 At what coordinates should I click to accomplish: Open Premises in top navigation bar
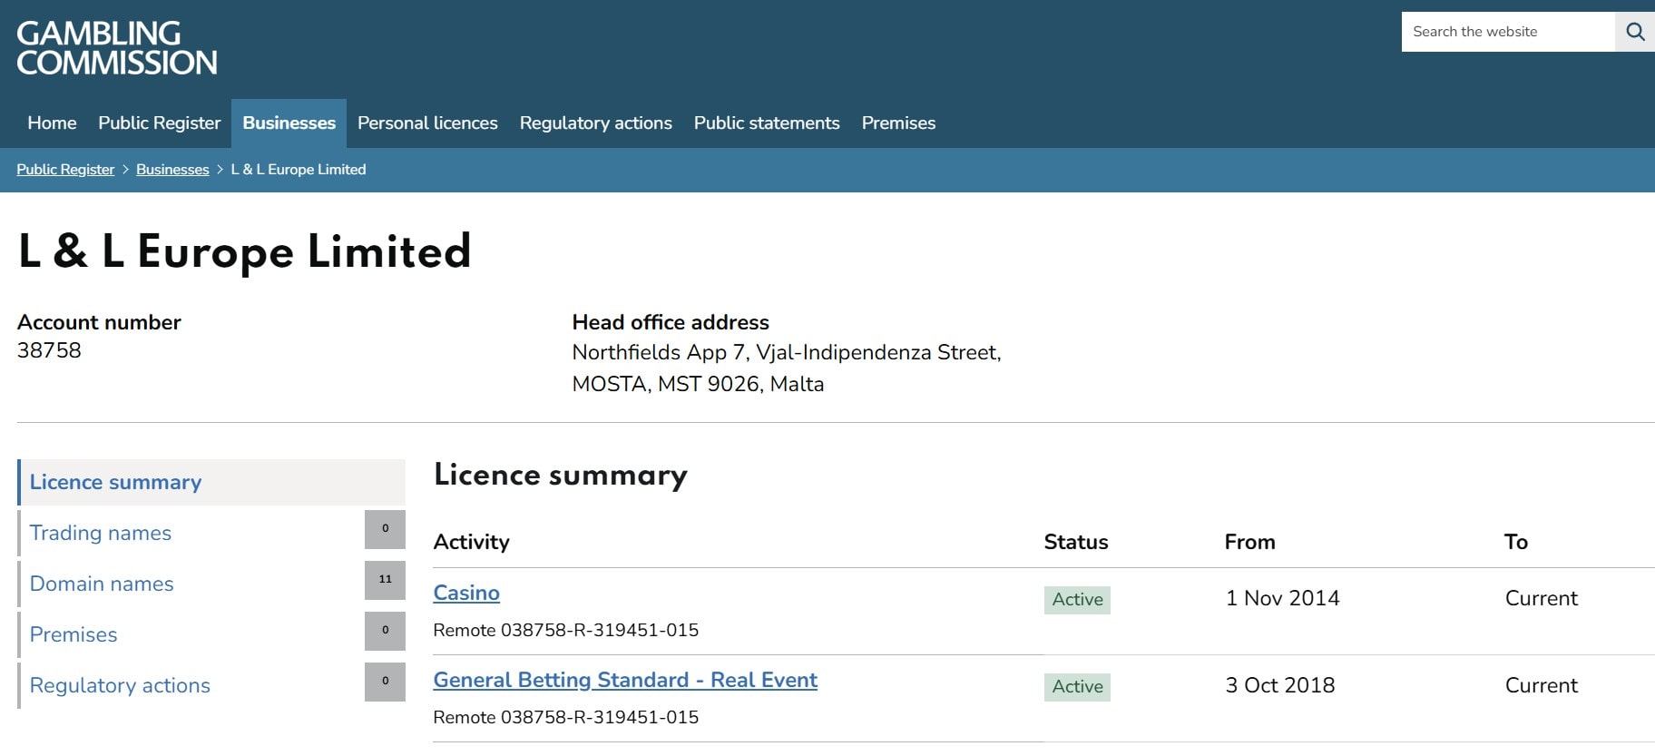click(898, 123)
